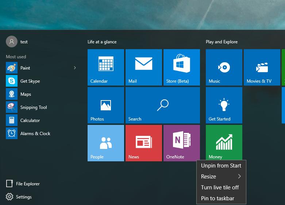Open the News tile
Screen dimensions: 285x205
(143, 143)
